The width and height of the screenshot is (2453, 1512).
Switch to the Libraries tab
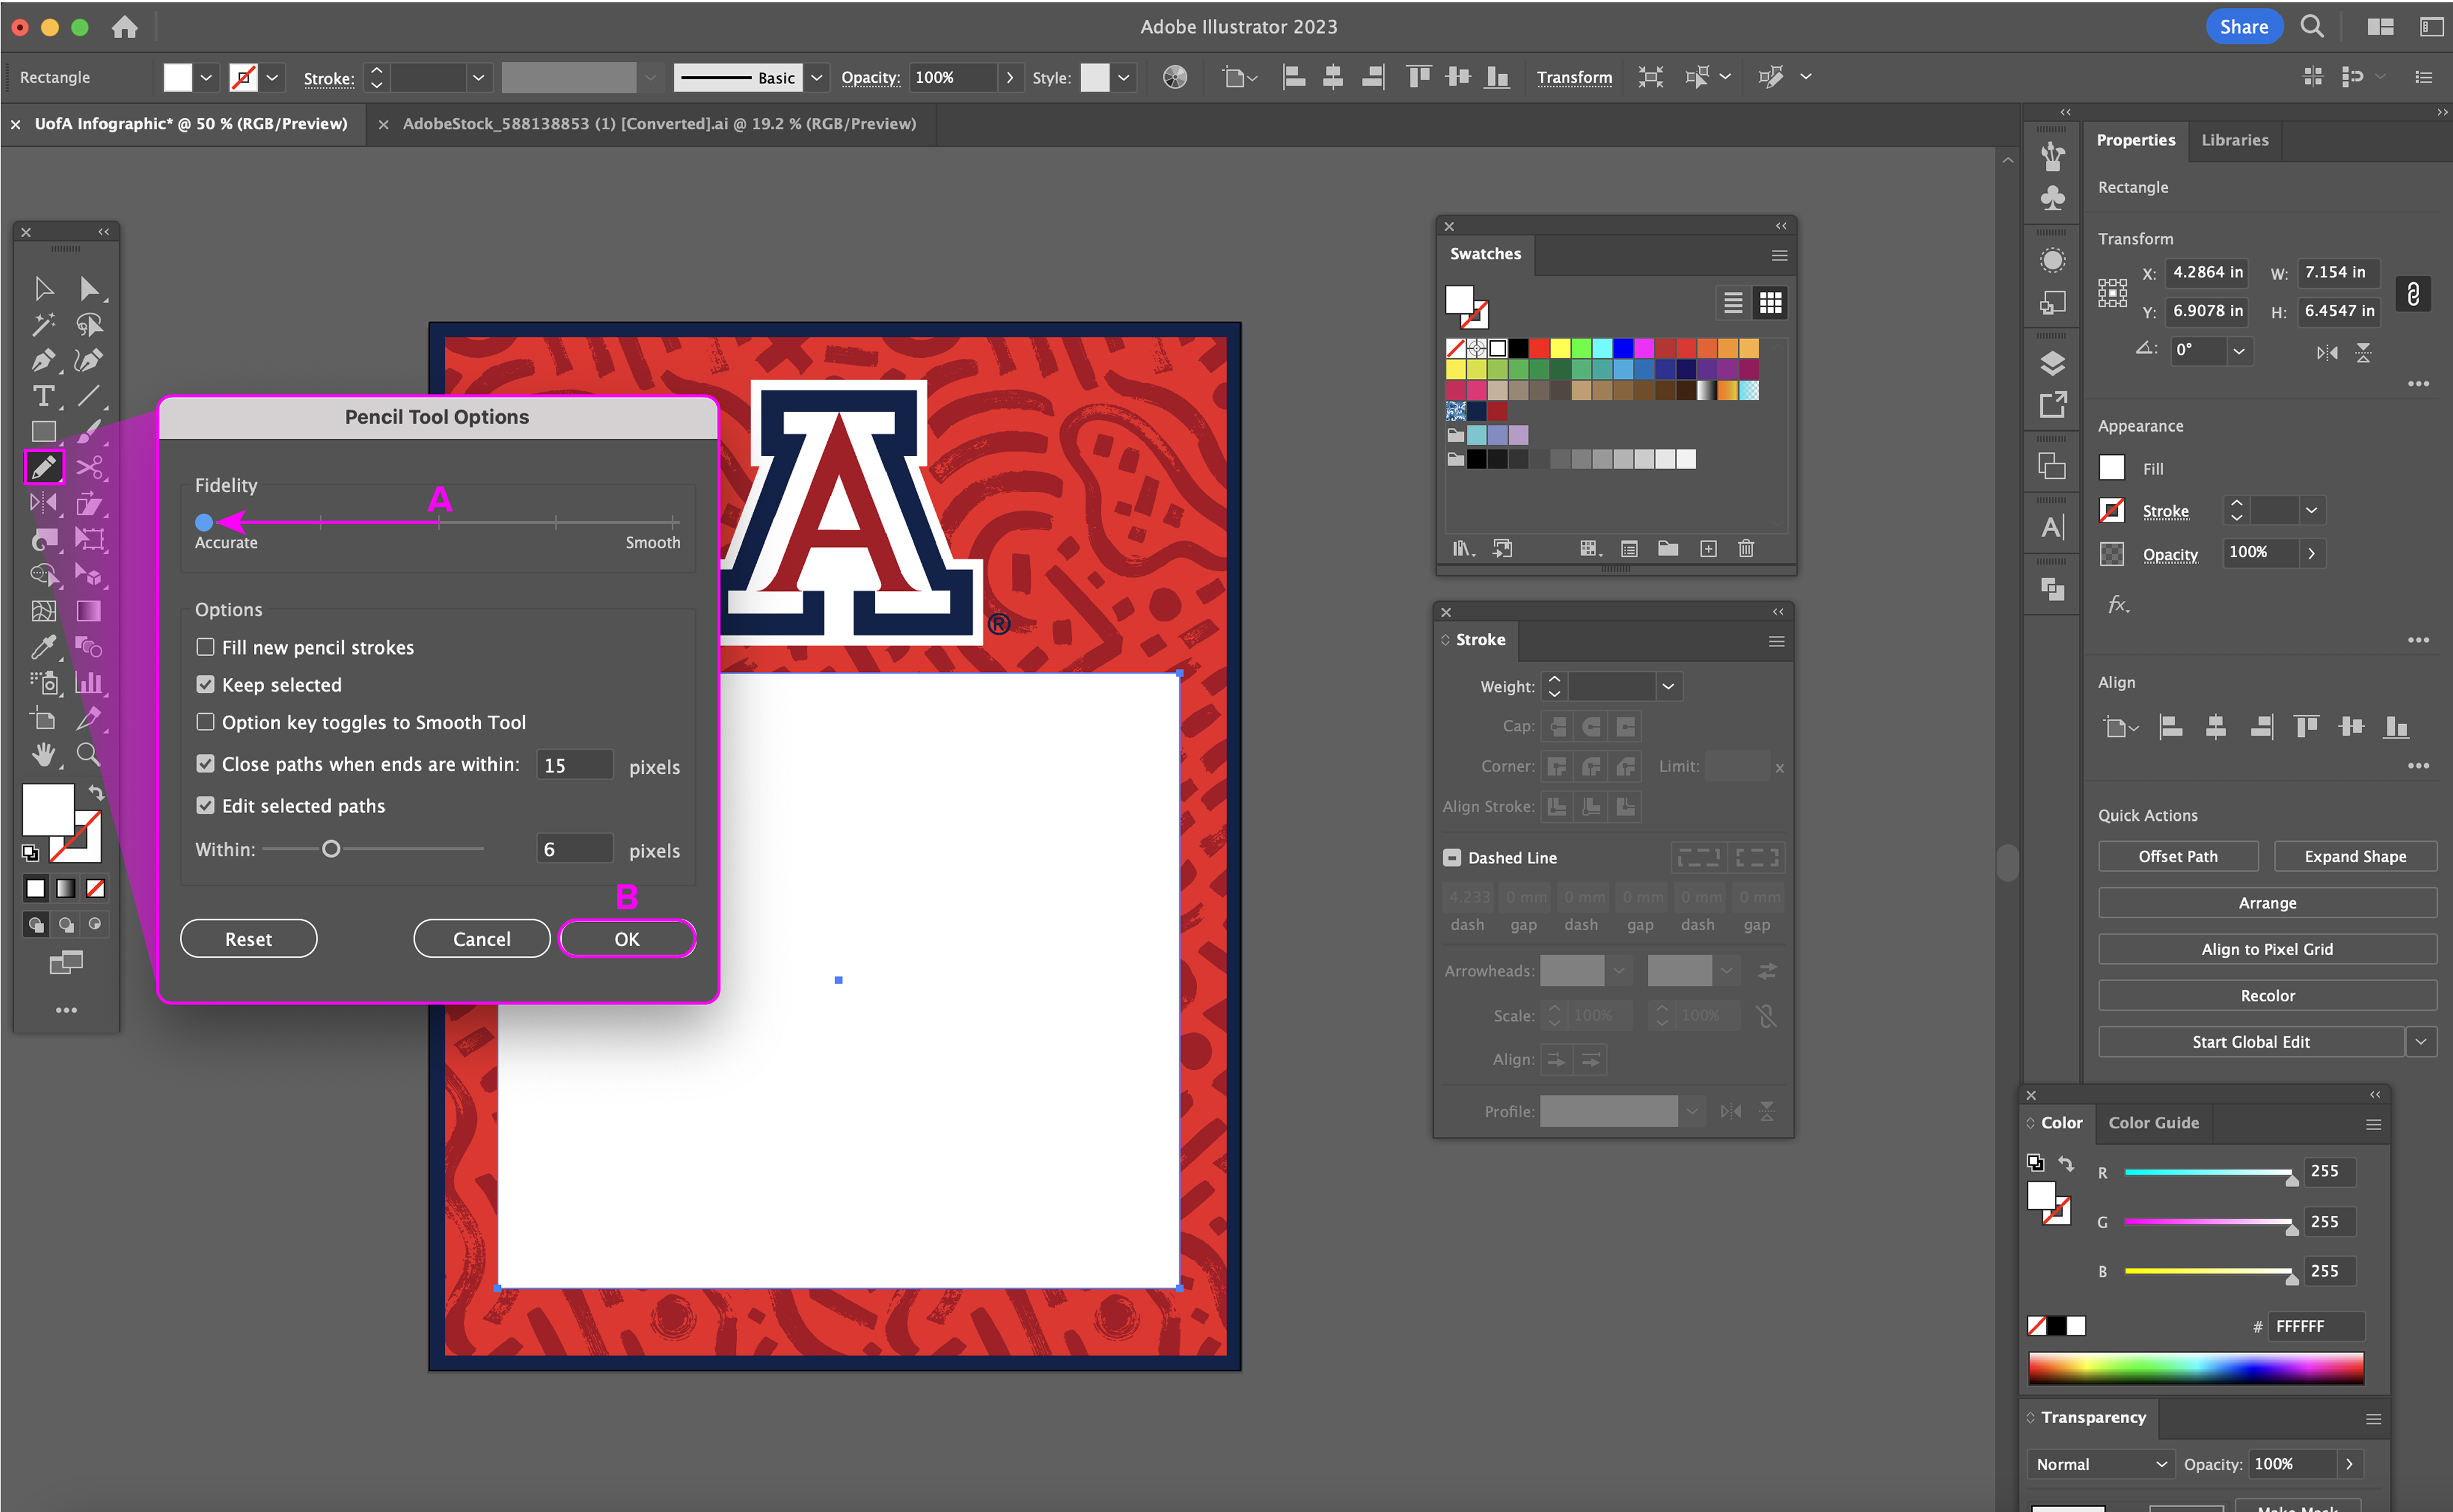(2234, 140)
